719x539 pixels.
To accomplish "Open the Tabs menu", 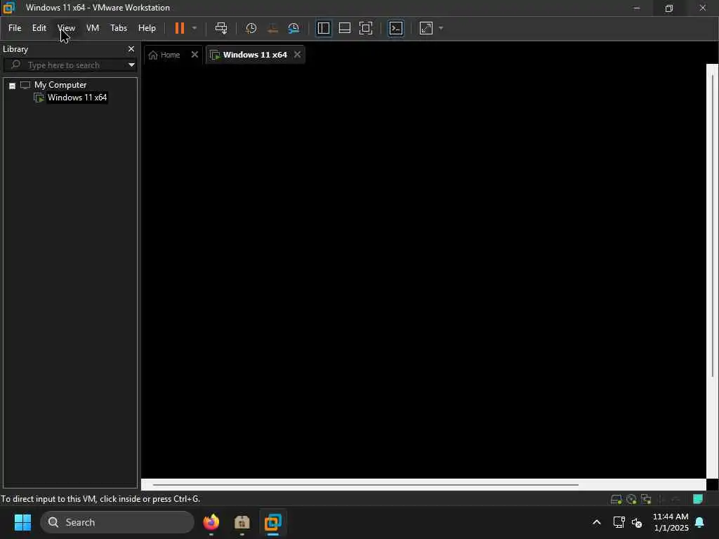I will (x=118, y=28).
